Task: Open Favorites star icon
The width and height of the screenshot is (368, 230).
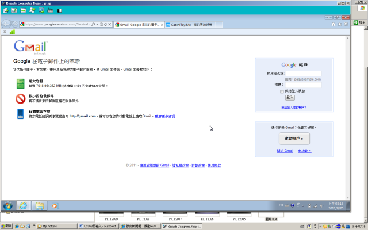Action: (340, 24)
